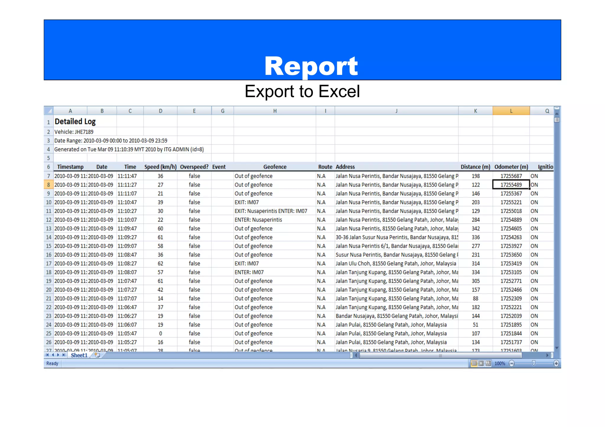Select column K header
Screen dimensions: 605x427
click(x=476, y=111)
